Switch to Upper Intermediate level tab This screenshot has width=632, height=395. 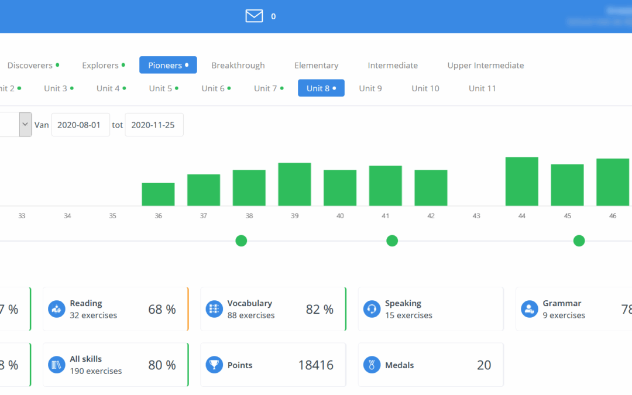[x=486, y=66]
